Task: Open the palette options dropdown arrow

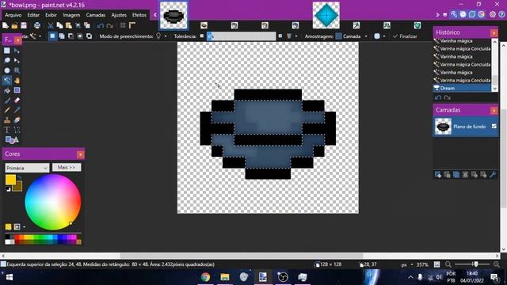Action: pyautogui.click(x=24, y=227)
